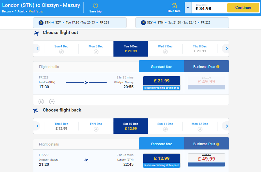Viewport: 261px width, 172px height.
Task: Click the plane icon in SZY to STN summary
Action: (x=143, y=23)
